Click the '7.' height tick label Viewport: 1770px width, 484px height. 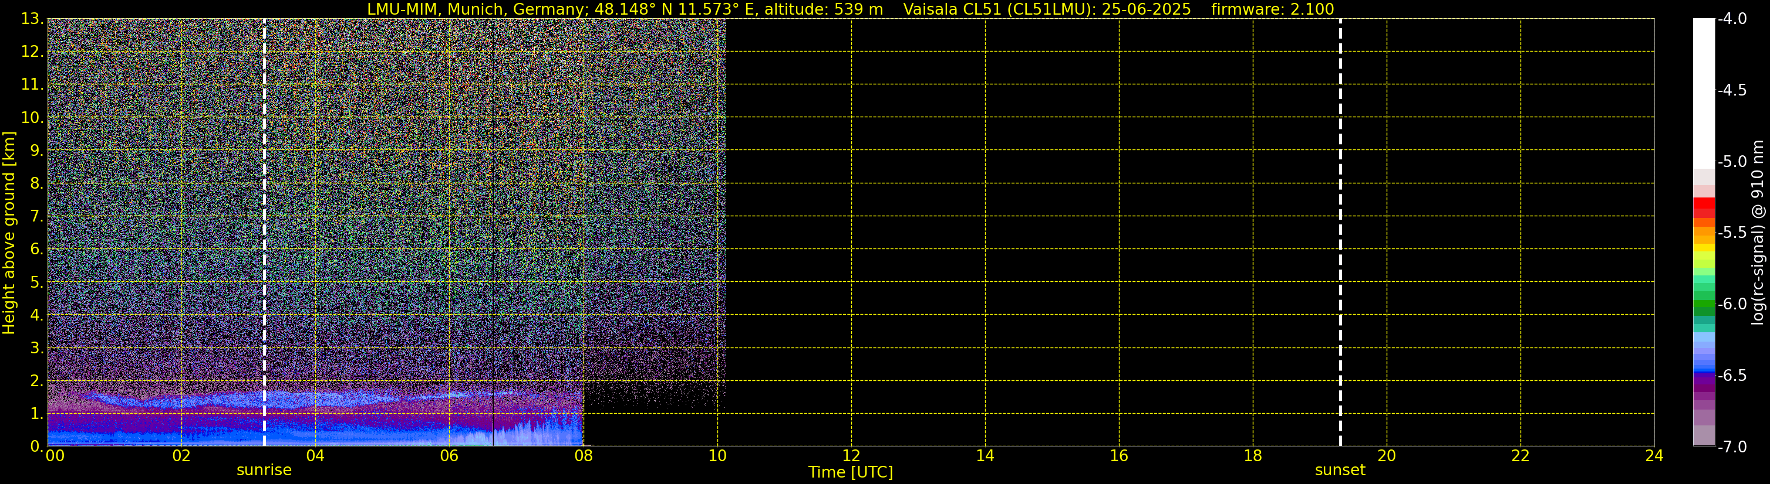(x=36, y=216)
